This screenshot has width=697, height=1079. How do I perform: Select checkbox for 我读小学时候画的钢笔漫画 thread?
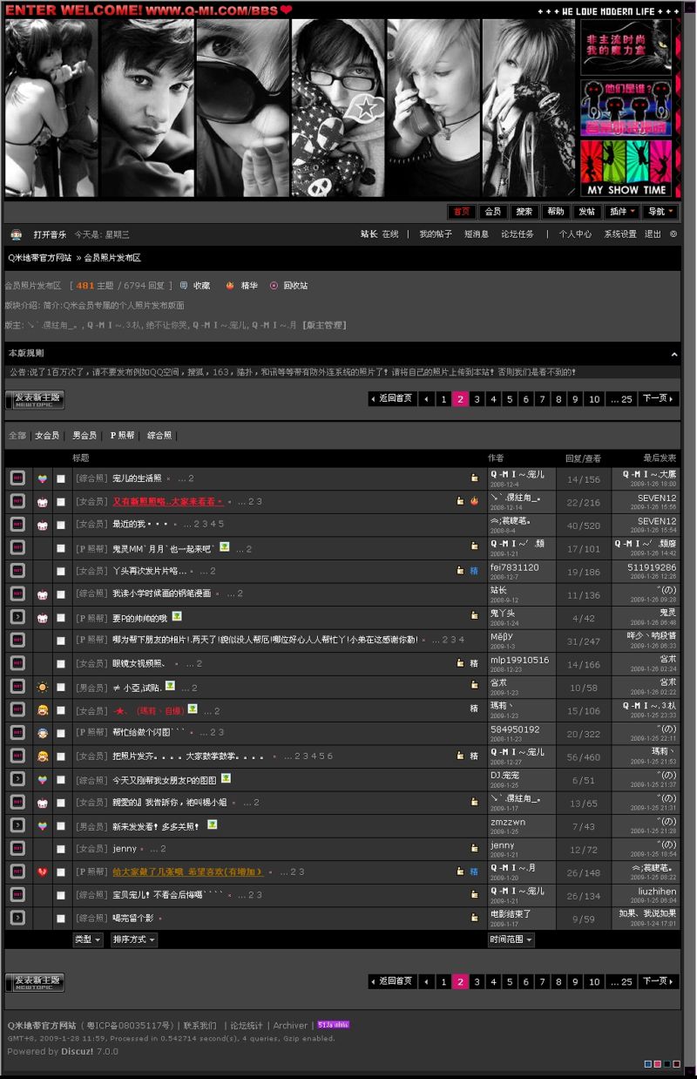pos(61,594)
